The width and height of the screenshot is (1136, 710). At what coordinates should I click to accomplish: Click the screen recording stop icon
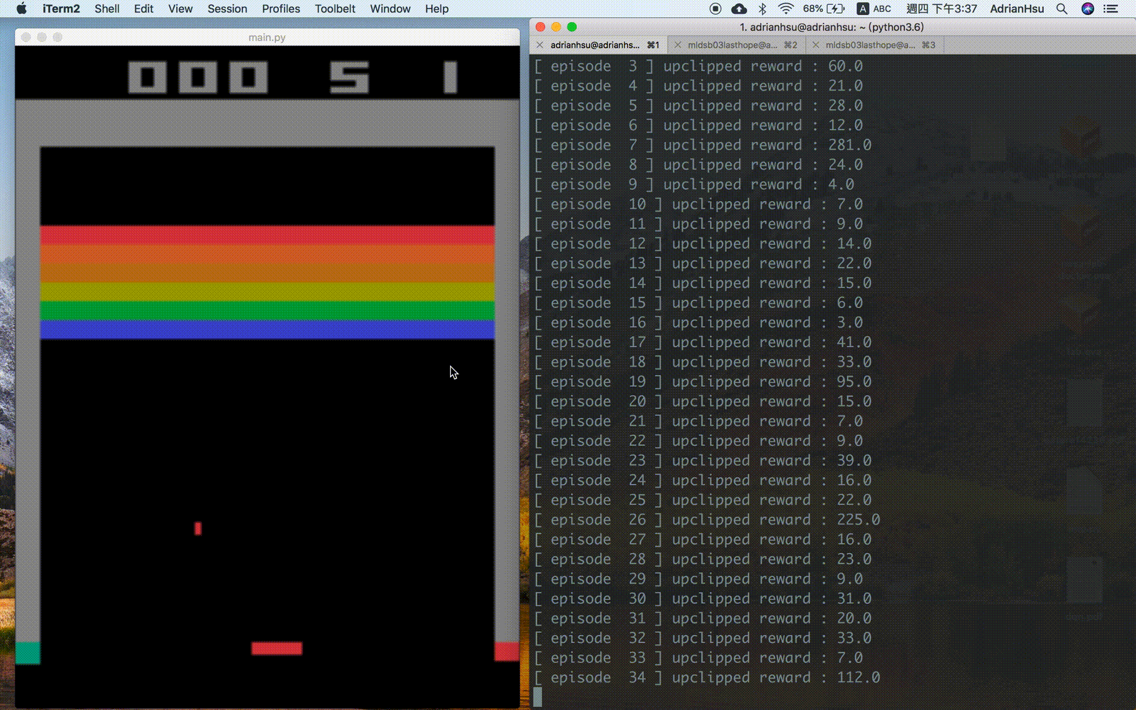[715, 9]
